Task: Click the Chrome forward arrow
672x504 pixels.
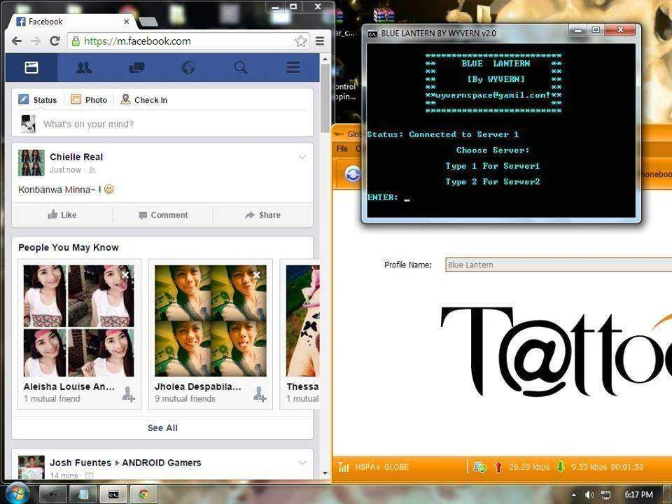Action: pyautogui.click(x=36, y=41)
